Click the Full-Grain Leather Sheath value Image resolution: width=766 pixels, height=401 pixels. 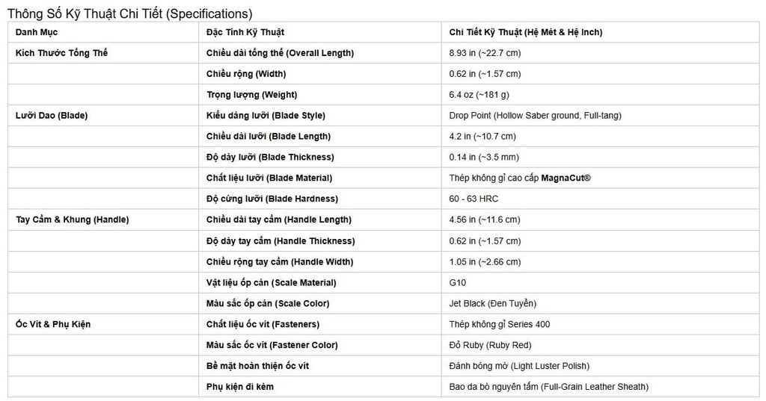pos(549,387)
